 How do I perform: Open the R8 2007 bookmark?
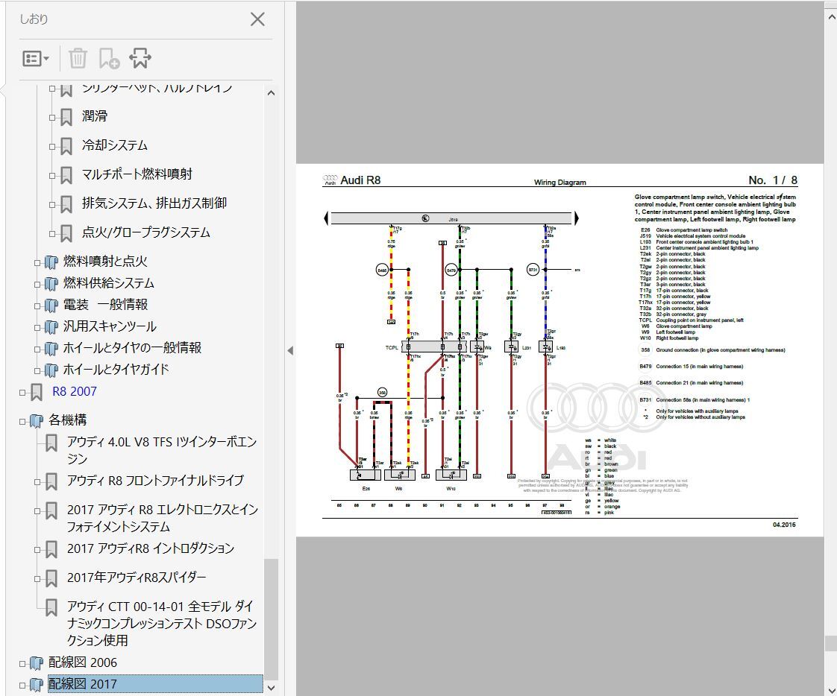74,391
